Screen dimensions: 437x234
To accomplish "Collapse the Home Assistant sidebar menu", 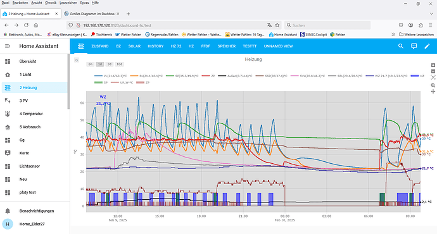I will [x=8, y=46].
